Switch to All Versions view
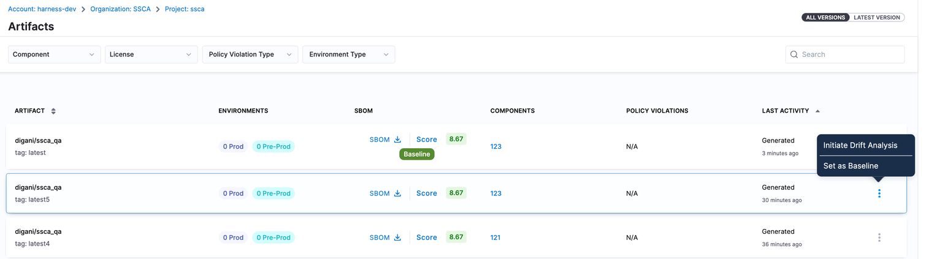 coord(825,18)
